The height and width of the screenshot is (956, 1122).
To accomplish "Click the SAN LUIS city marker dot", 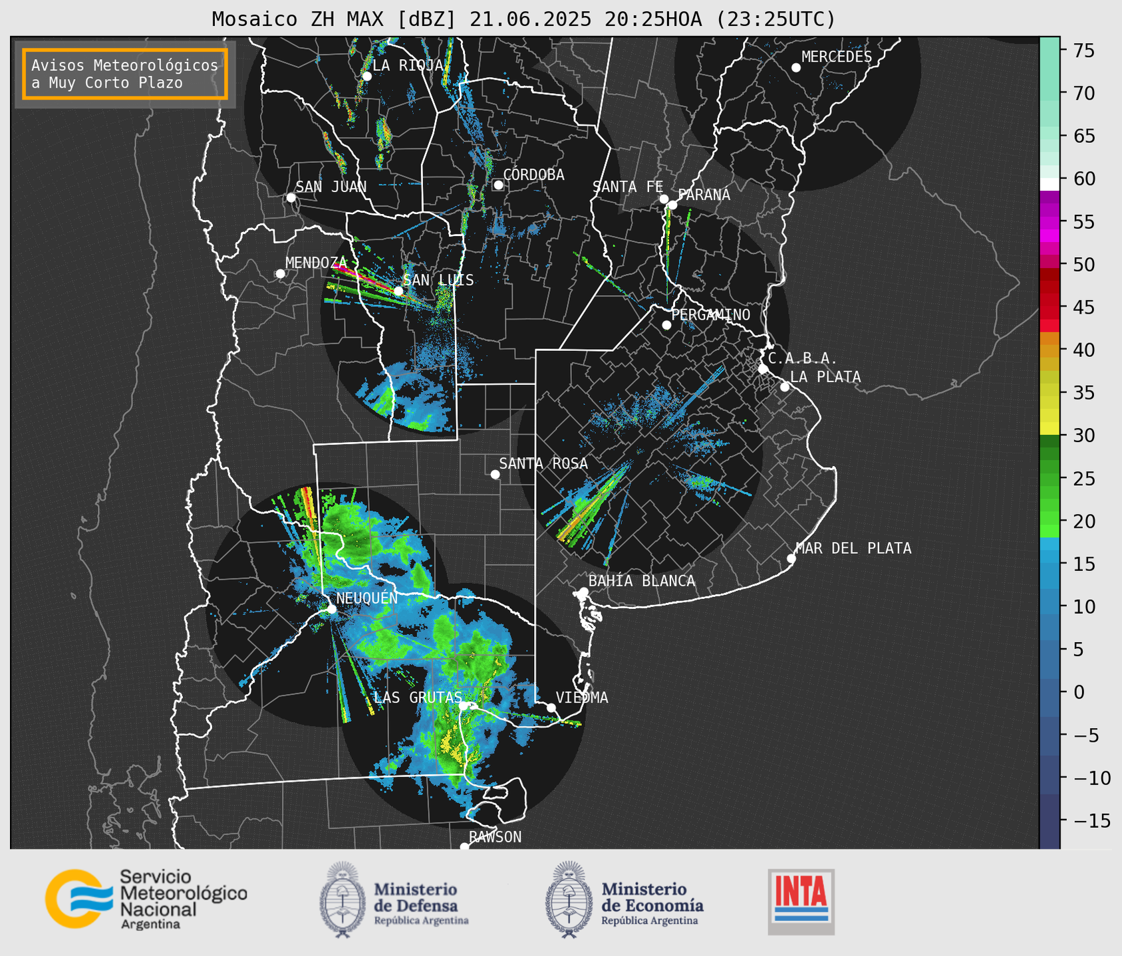I will [x=398, y=291].
